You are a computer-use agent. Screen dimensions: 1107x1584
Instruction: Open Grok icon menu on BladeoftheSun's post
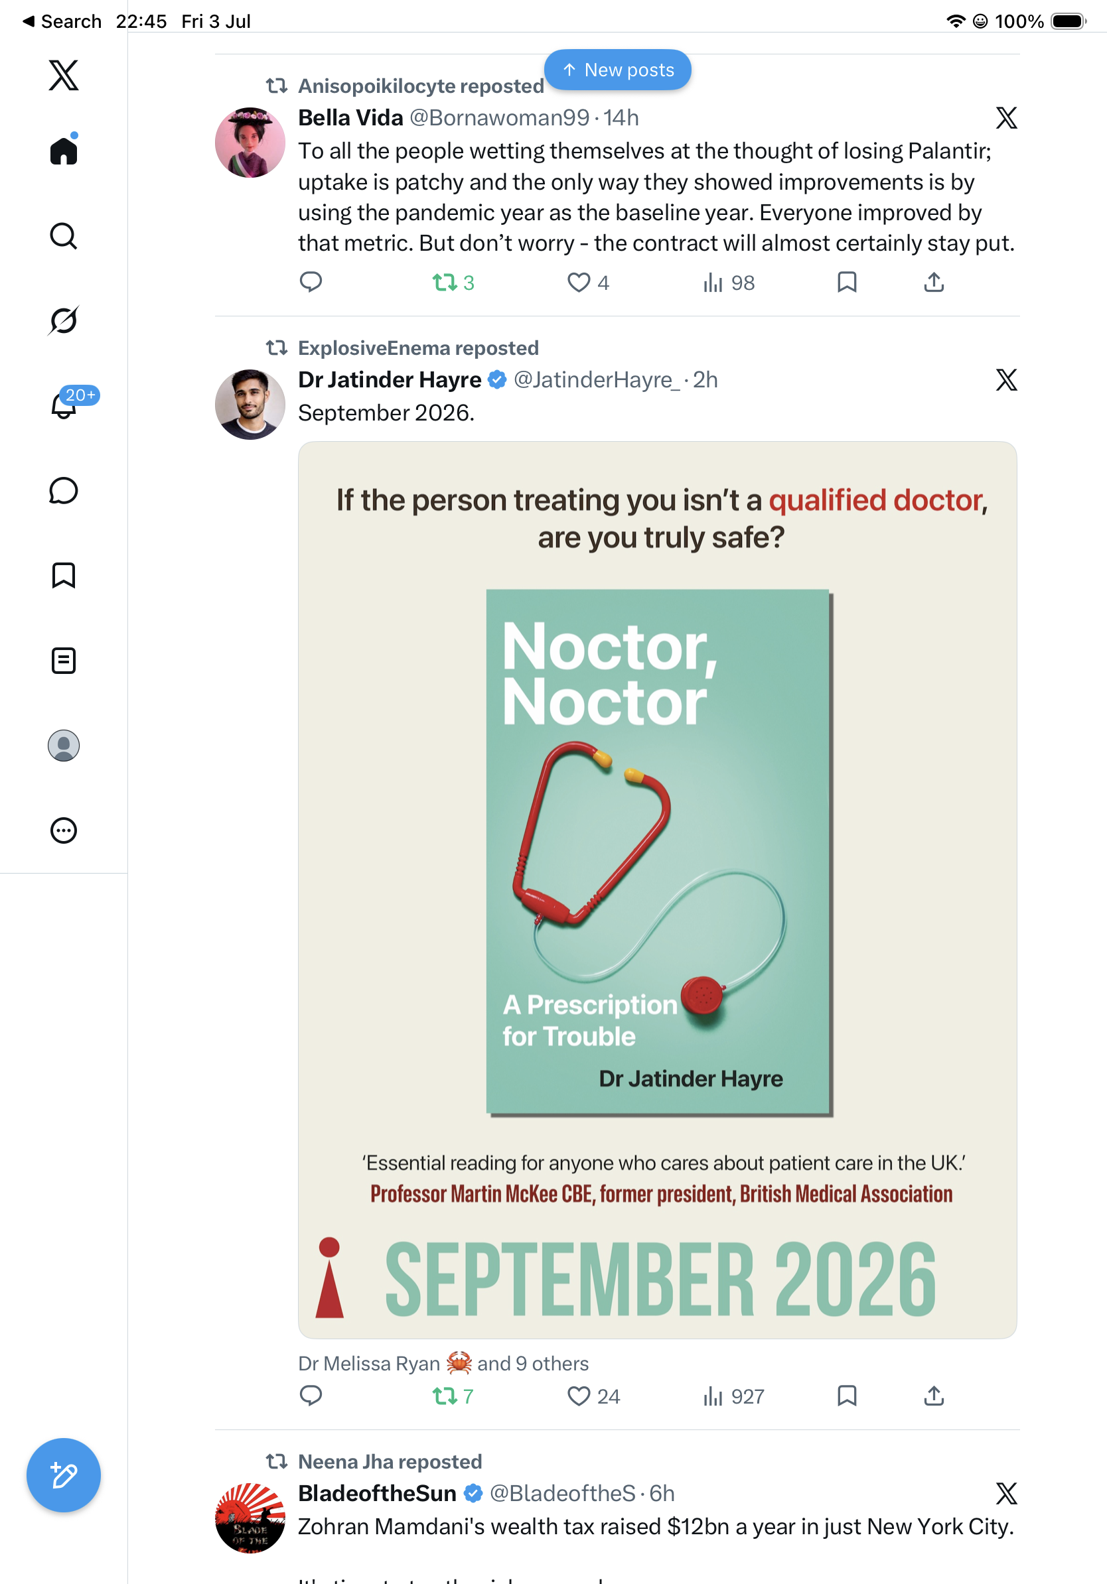(1006, 1494)
